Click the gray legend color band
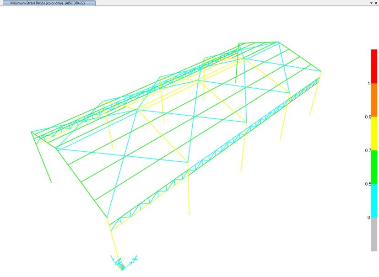Viewport: 379px width, 277px height. [374, 234]
